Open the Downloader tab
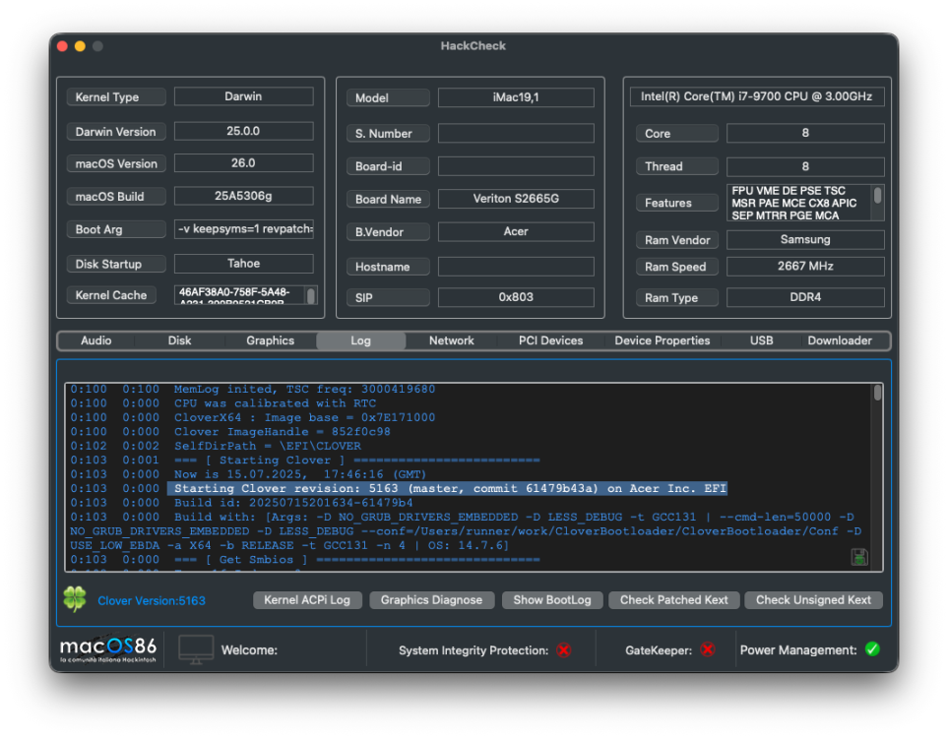The height and width of the screenshot is (738, 948). click(x=840, y=340)
